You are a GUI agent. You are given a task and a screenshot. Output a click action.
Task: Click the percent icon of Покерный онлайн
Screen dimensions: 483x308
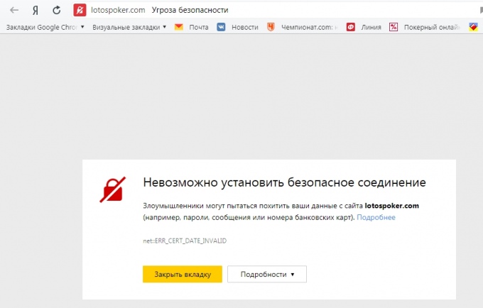394,27
